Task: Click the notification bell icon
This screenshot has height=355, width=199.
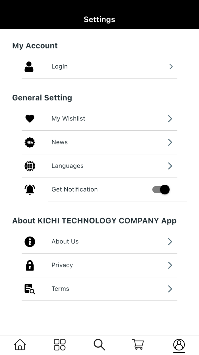Action: click(30, 189)
